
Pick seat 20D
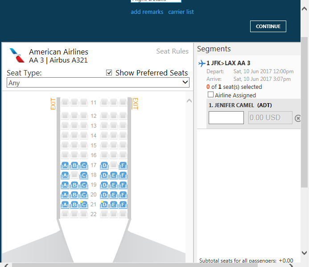pyautogui.click(x=104, y=195)
